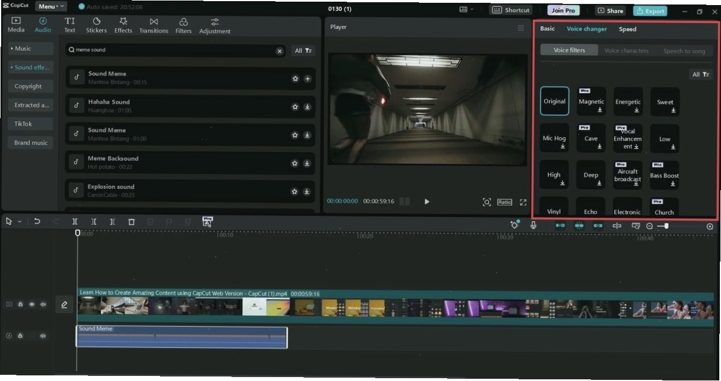Image resolution: width=721 pixels, height=381 pixels.
Task: Click the microphone record voiceover icon
Action: pyautogui.click(x=533, y=225)
